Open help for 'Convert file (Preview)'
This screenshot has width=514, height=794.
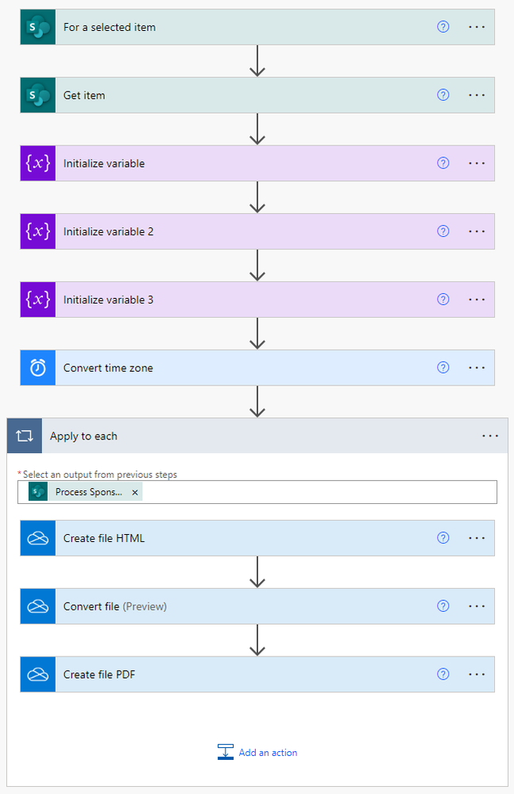pos(443,606)
